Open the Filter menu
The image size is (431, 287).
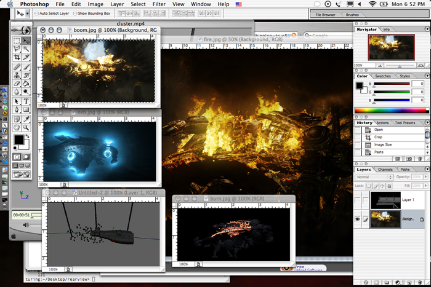[x=159, y=4]
